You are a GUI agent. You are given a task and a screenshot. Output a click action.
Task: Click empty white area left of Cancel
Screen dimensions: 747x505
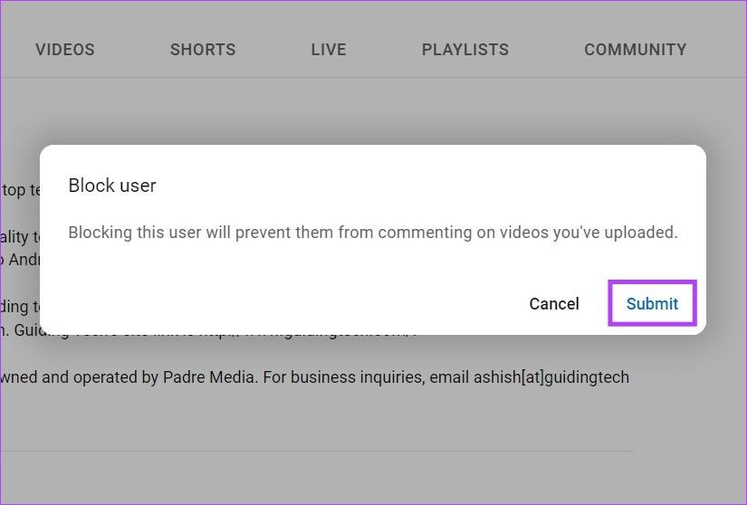pyautogui.click(x=272, y=303)
